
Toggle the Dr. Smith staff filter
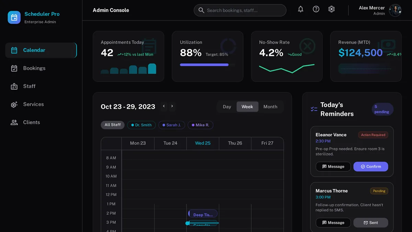[141, 125]
